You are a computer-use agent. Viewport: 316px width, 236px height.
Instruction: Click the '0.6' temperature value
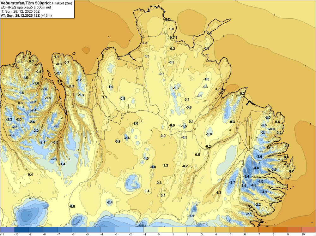point(277,122)
